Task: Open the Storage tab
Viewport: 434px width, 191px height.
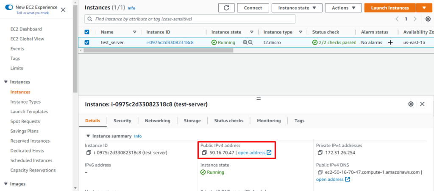Action: click(192, 121)
